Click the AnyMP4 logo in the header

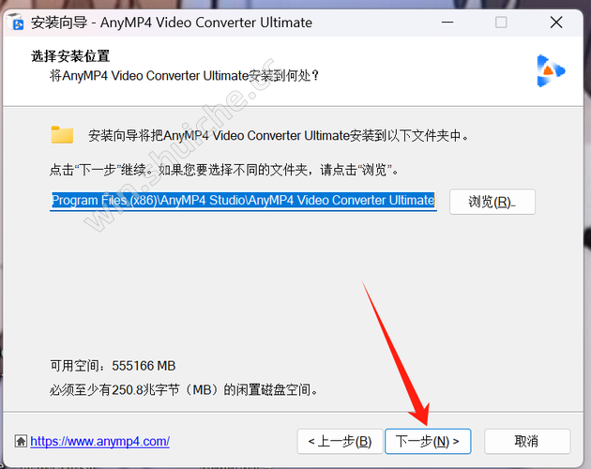(550, 71)
